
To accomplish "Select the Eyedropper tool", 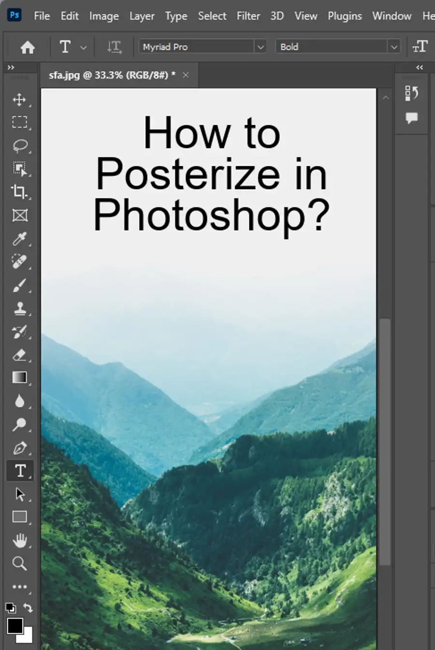I will point(19,238).
